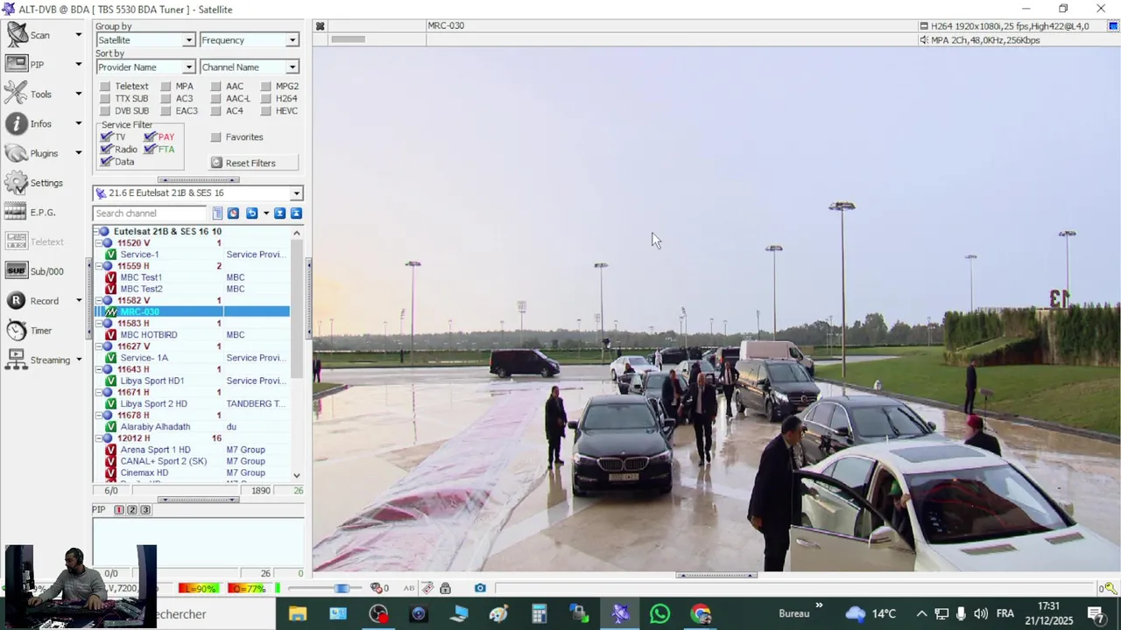Open the 21.6 E Eutelsat satellite dropdown

point(198,193)
